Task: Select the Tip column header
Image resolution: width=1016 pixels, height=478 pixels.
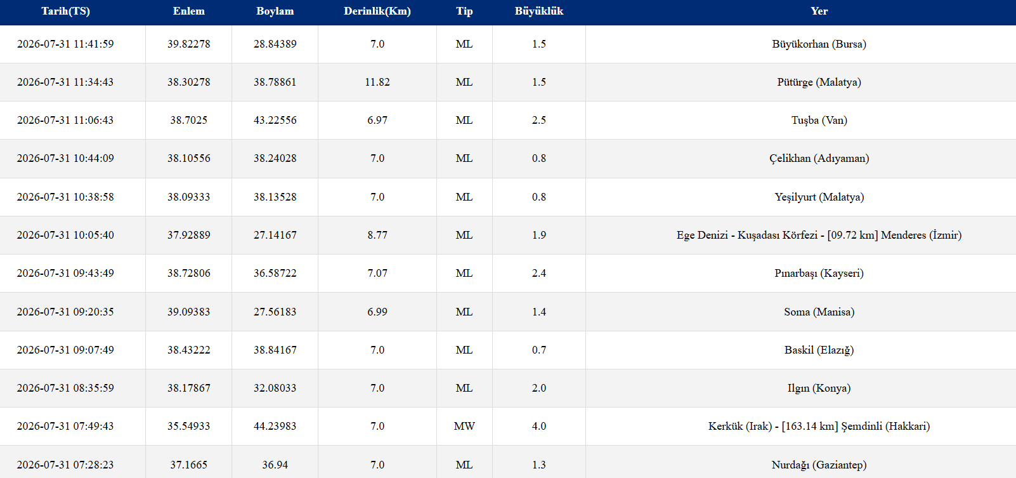Action: [464, 11]
